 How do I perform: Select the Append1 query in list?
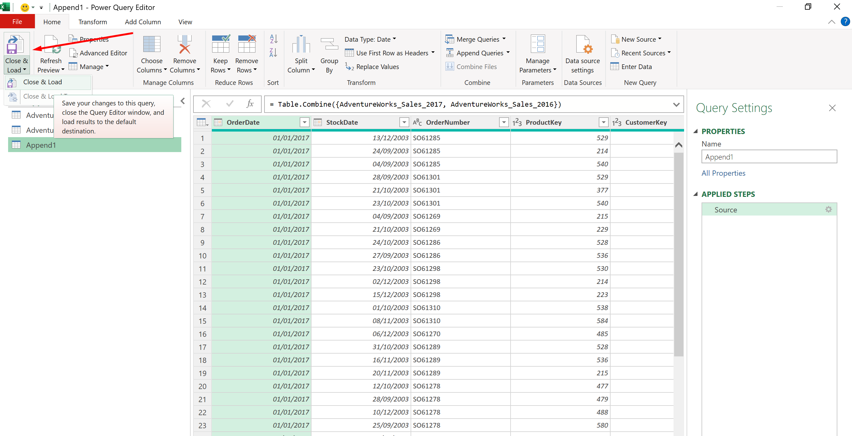(x=95, y=145)
